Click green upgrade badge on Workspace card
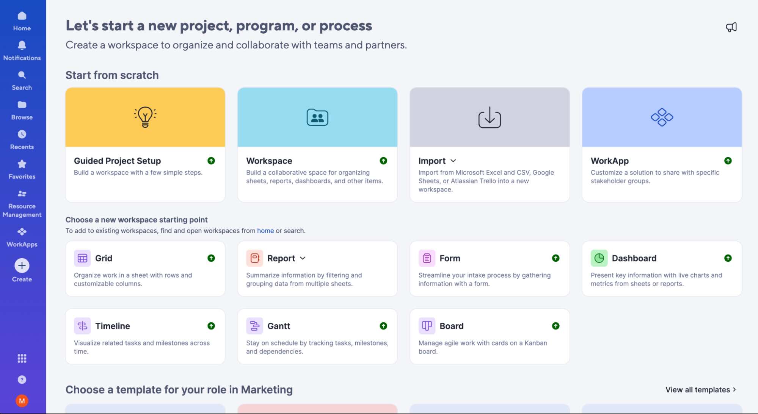 coord(383,161)
